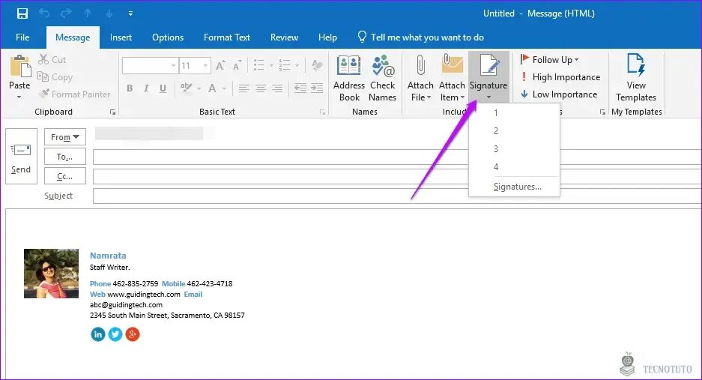Toggle Underline formatting

coord(163,88)
